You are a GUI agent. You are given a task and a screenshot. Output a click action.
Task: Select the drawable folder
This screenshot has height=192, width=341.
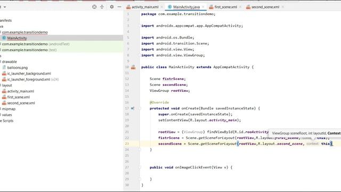click(10, 62)
